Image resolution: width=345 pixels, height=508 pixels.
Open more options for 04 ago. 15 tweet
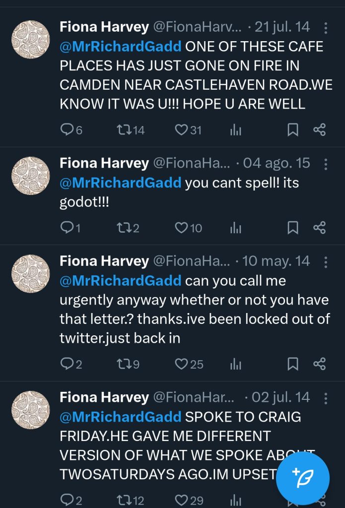pos(325,164)
